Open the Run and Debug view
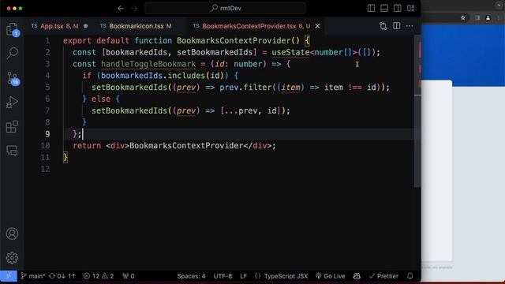 coord(13,103)
